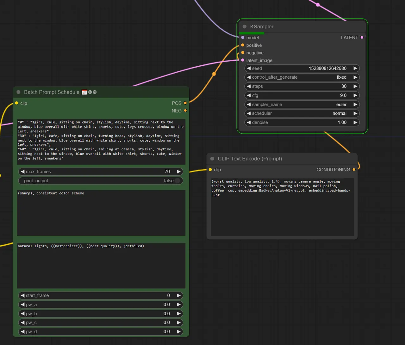This screenshot has height=345, width=405.
Task: Click the clip input port on CLIP Text Encode
Action: pyautogui.click(x=210, y=170)
